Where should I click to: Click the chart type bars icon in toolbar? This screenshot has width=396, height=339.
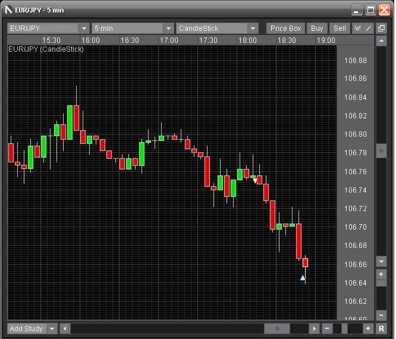click(x=358, y=28)
